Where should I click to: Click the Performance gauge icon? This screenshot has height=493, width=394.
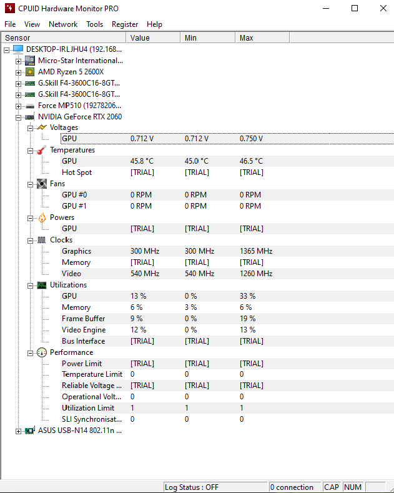coord(42,352)
